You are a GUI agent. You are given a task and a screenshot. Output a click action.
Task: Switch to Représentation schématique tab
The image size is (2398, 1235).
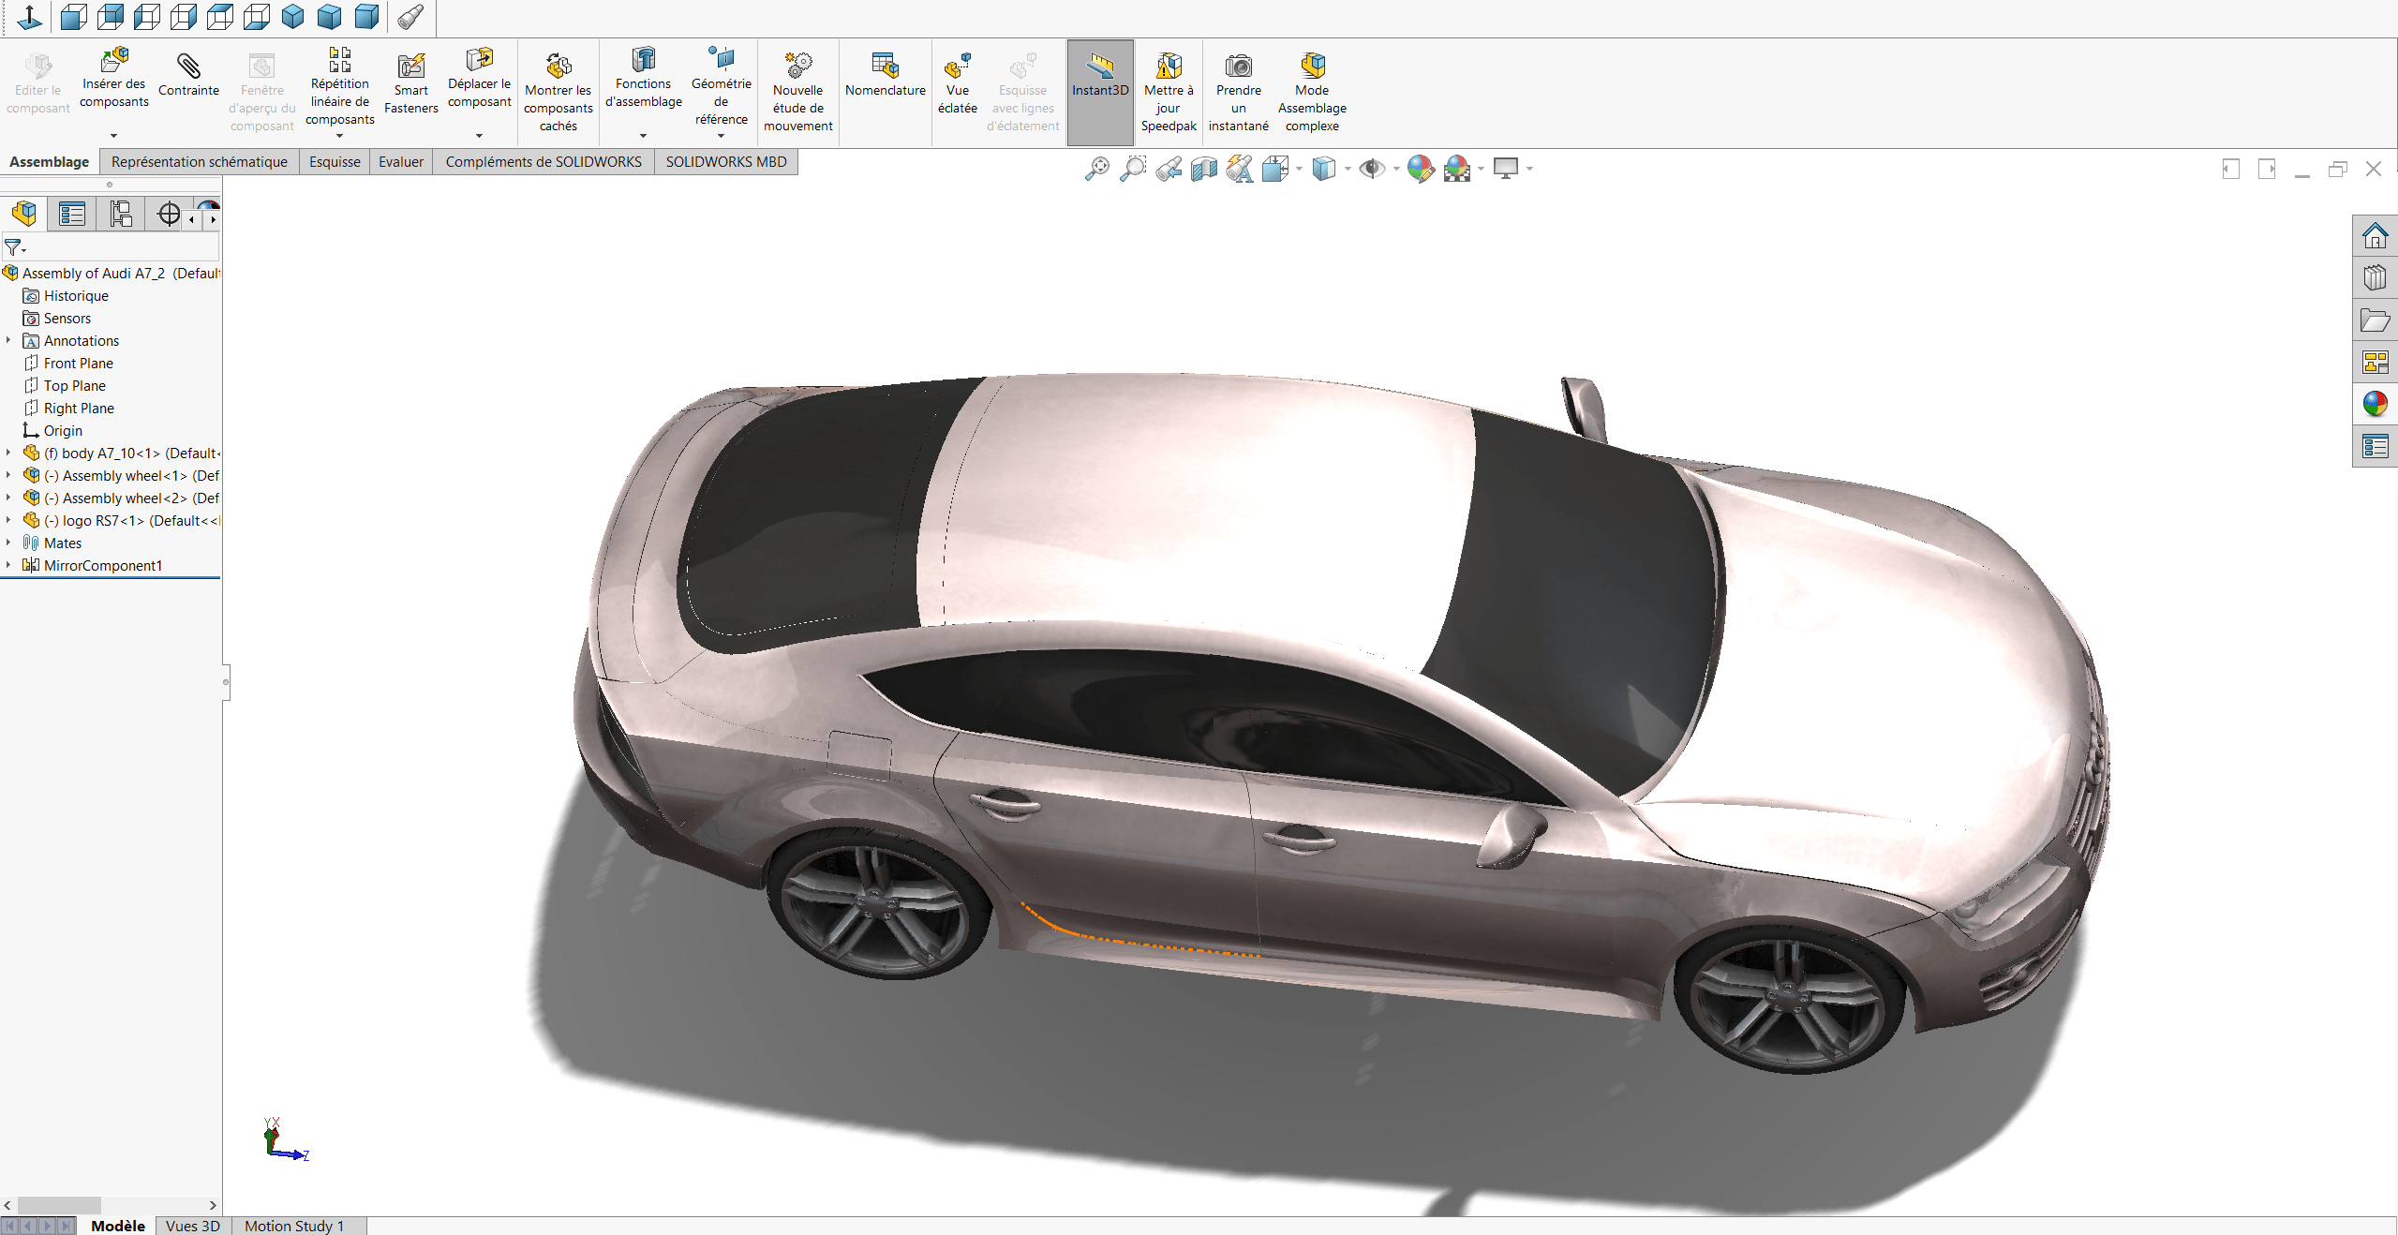[200, 162]
